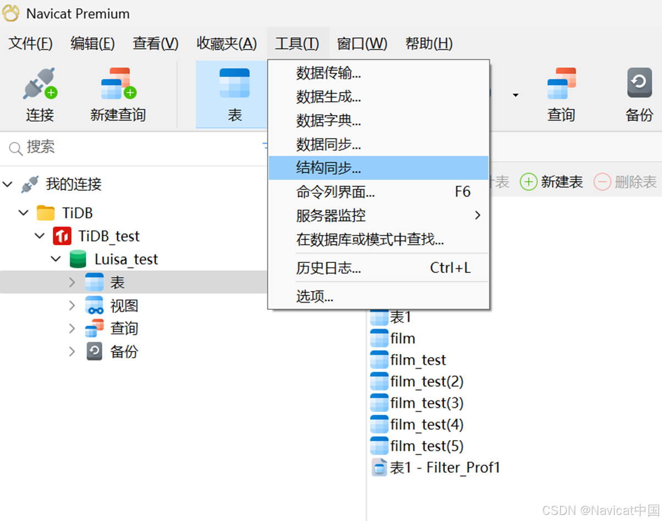Collapse the TiDB_test connection node

click(40, 236)
